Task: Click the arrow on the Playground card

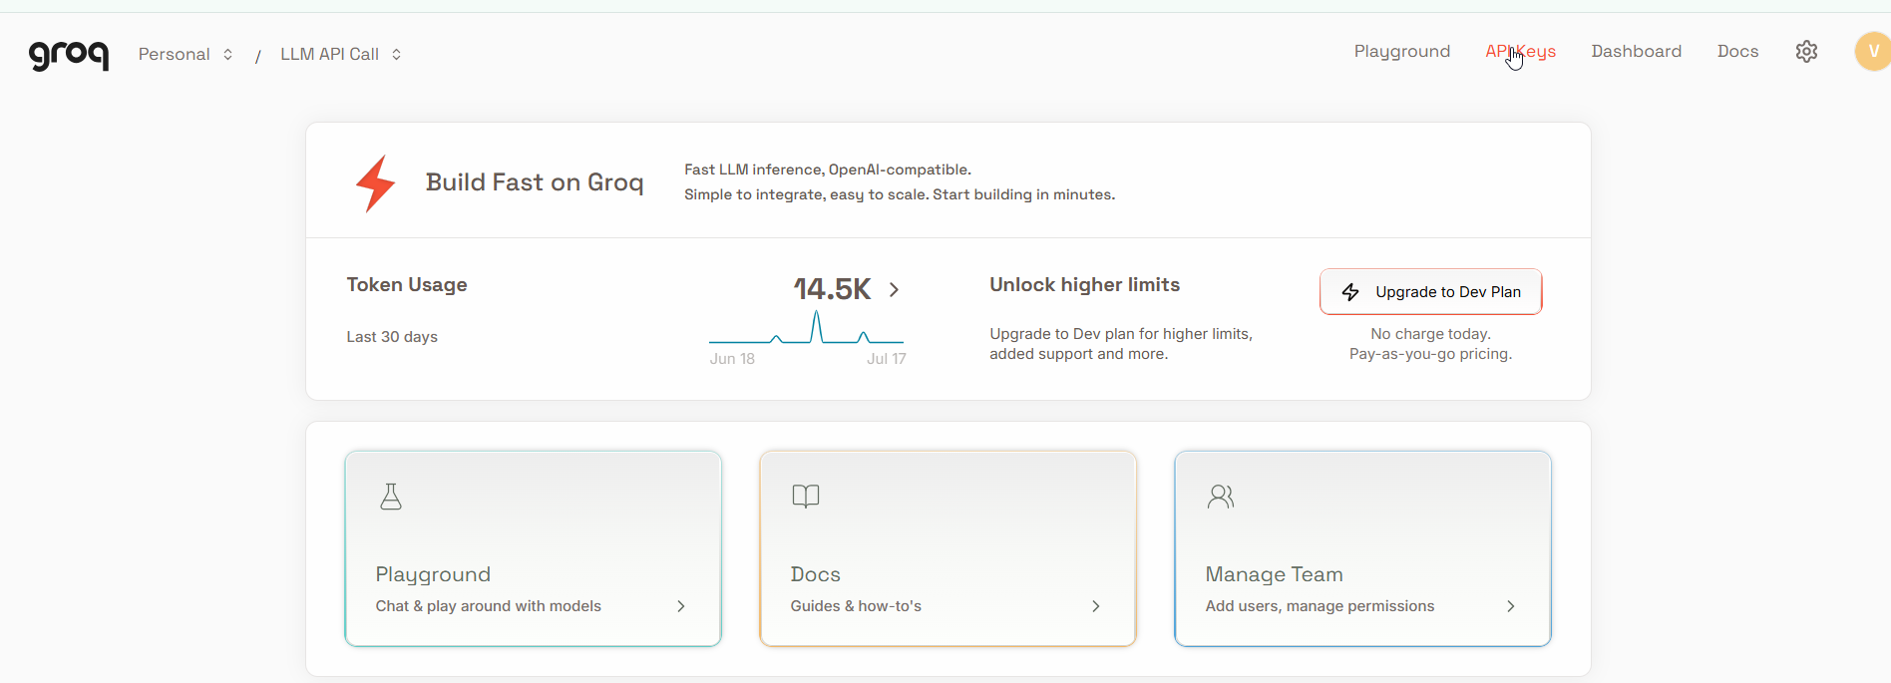Action: coord(681,606)
